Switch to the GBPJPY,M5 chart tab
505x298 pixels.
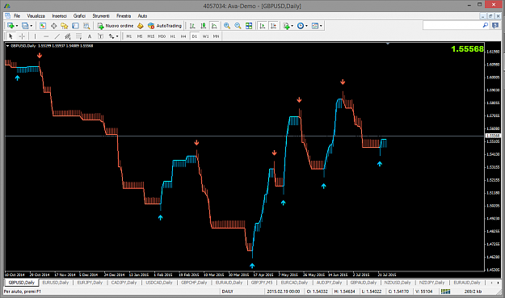click(262, 283)
